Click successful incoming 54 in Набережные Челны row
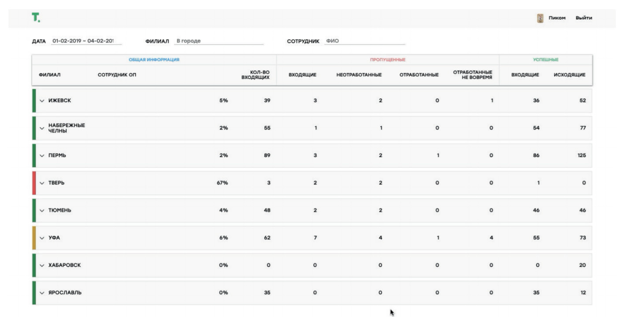Image resolution: width=624 pixels, height=317 pixels. 536,128
